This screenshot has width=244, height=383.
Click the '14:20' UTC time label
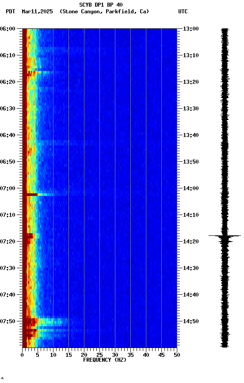click(191, 242)
